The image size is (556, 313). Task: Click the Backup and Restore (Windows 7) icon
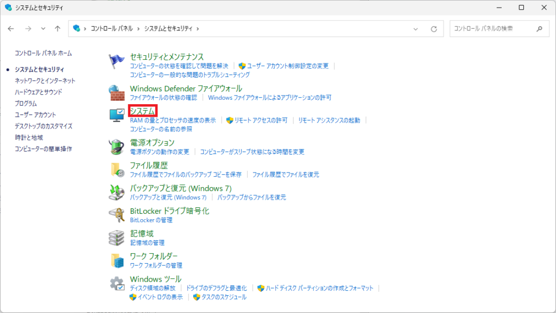click(117, 192)
